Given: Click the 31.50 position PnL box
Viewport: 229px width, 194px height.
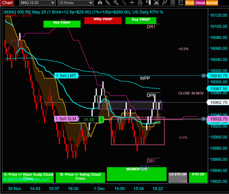Looking at the screenshot, I should pyautogui.click(x=89, y=120).
